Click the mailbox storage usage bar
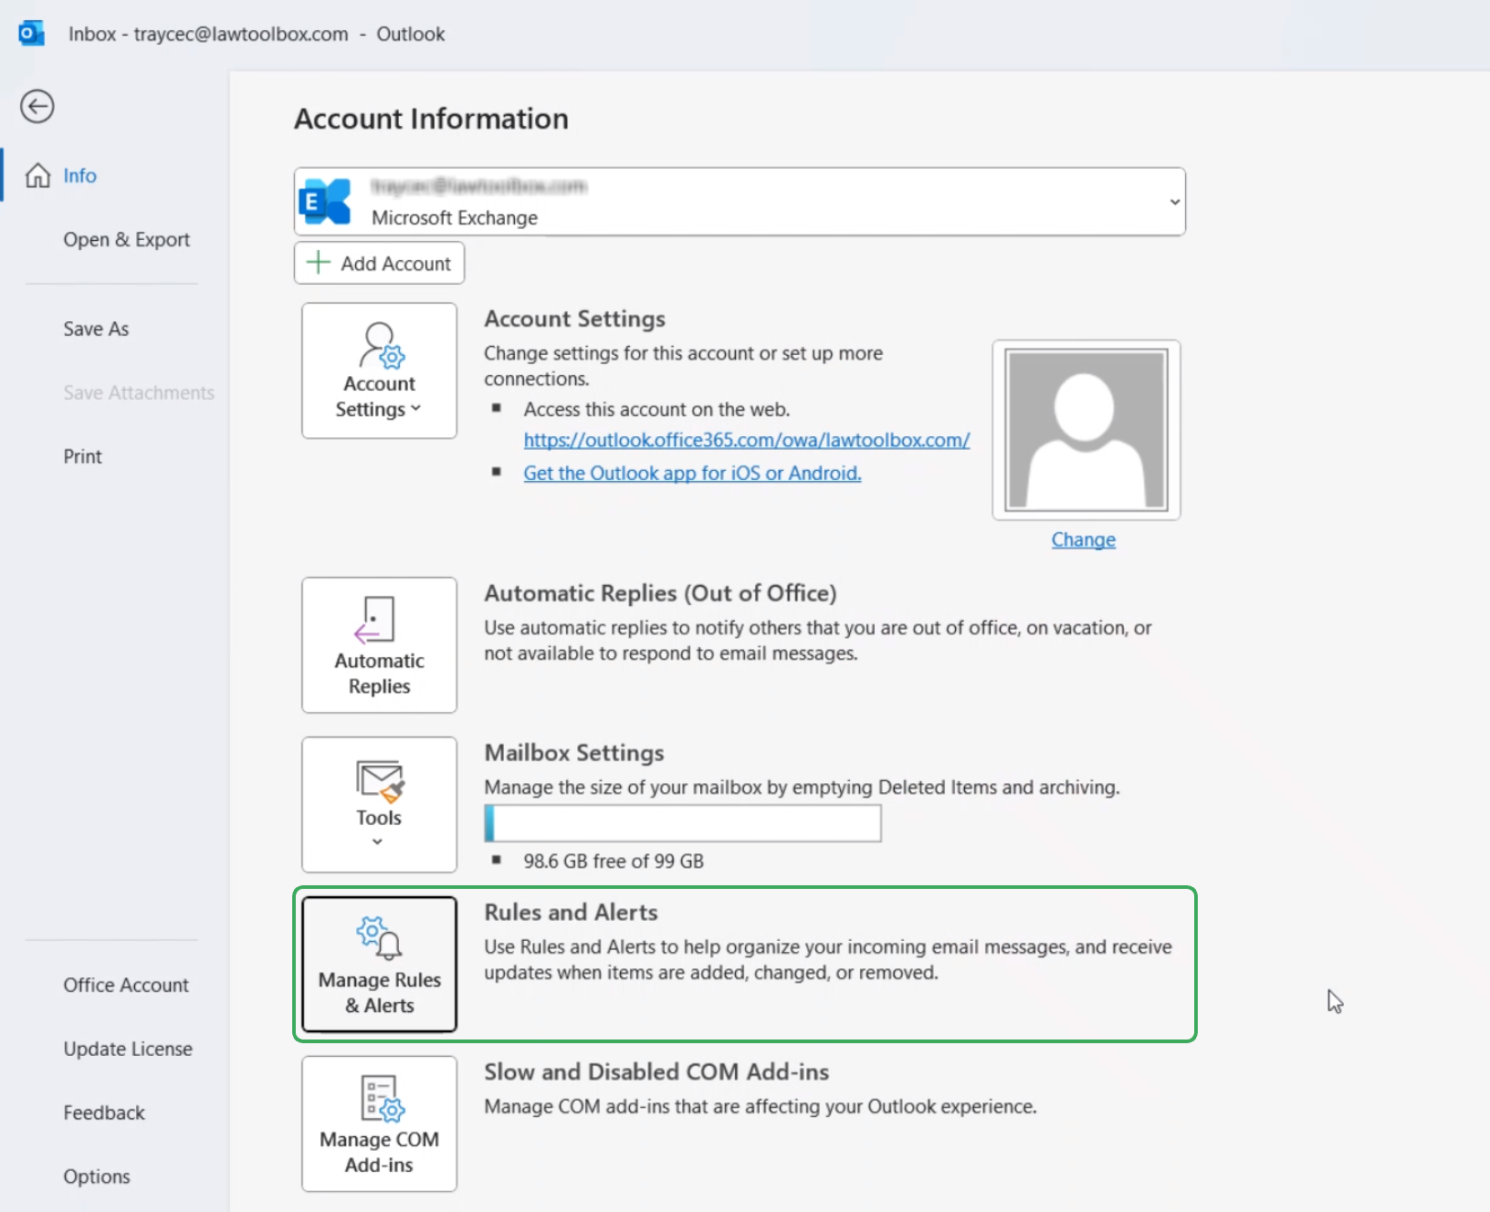Viewport: 1490px width, 1212px height. point(683,823)
